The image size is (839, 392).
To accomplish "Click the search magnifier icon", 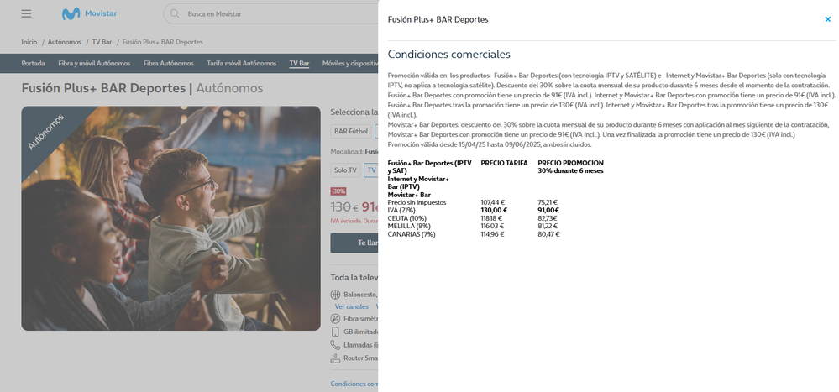I will (x=175, y=14).
